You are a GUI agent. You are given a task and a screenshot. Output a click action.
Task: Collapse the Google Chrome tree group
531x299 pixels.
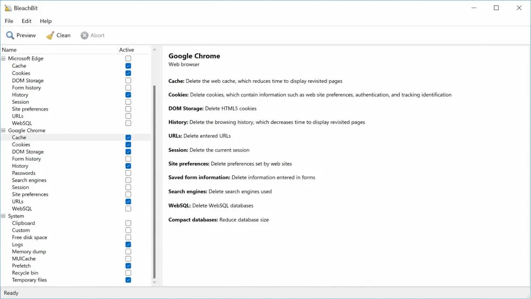tap(3, 130)
